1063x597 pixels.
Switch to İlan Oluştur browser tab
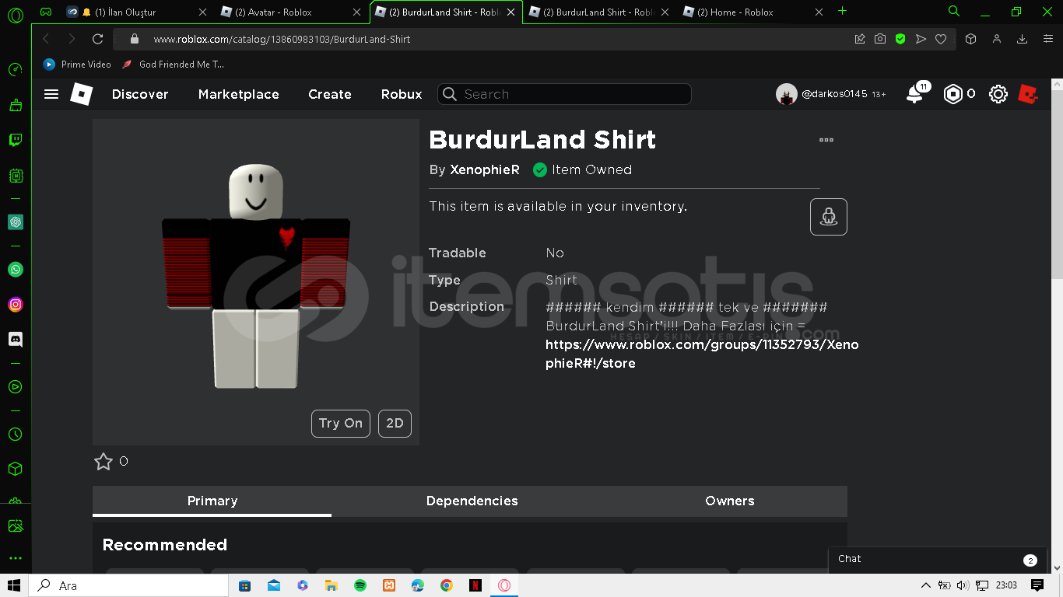click(x=136, y=12)
